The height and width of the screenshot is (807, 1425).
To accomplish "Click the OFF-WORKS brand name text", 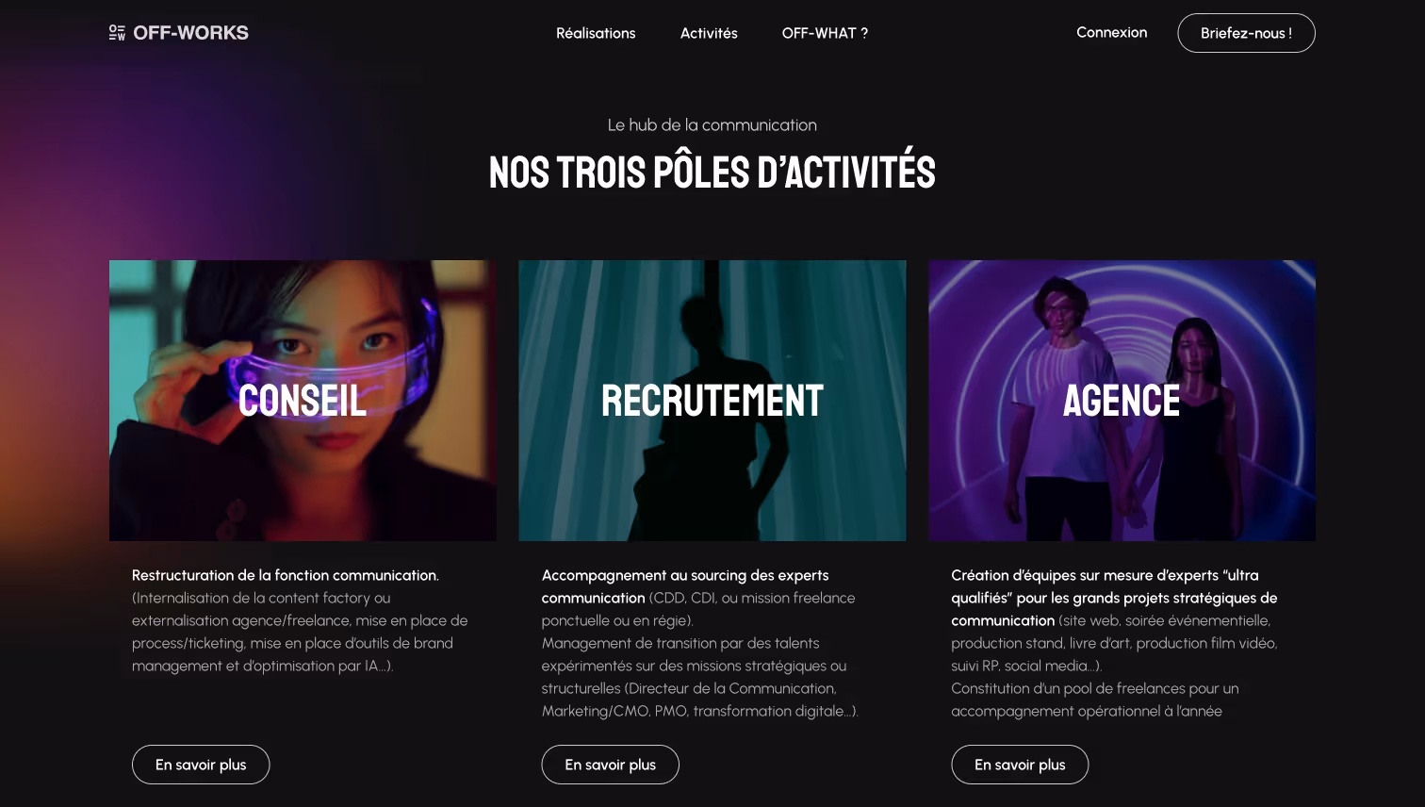I will point(190,33).
